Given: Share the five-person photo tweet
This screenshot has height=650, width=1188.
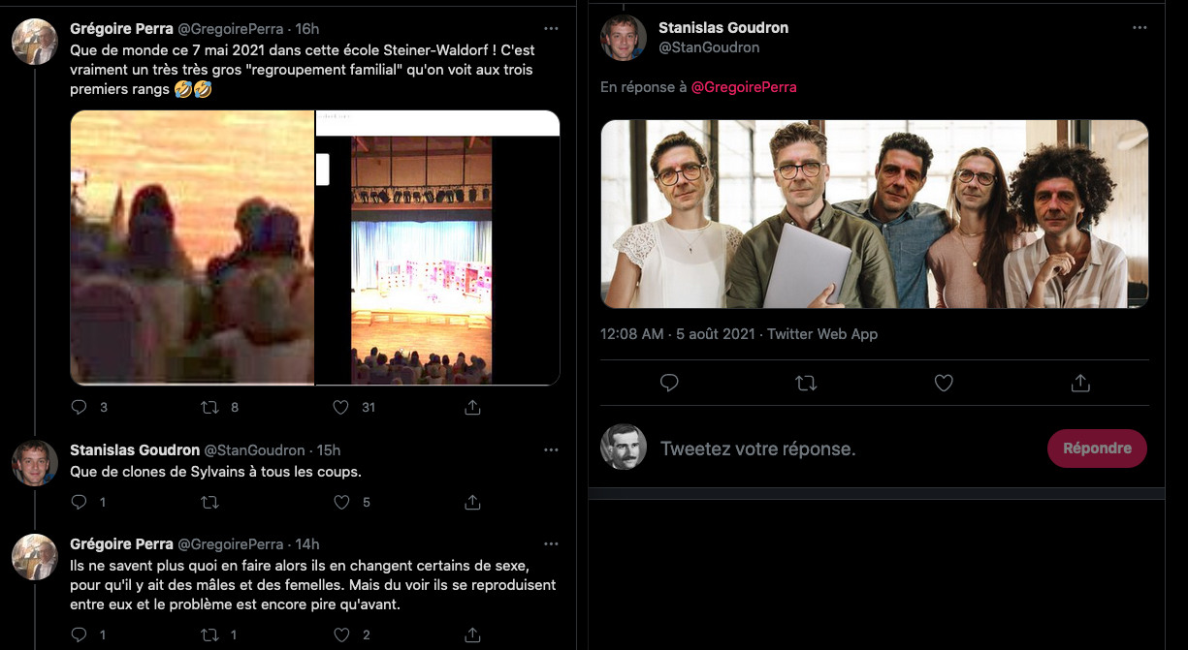Looking at the screenshot, I should [1080, 384].
